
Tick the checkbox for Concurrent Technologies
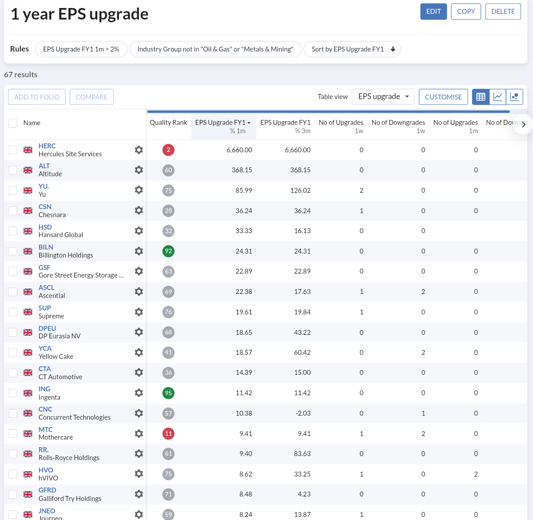pos(13,413)
